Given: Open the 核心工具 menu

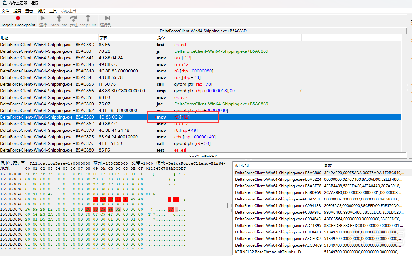Looking at the screenshot, I should pos(69,11).
